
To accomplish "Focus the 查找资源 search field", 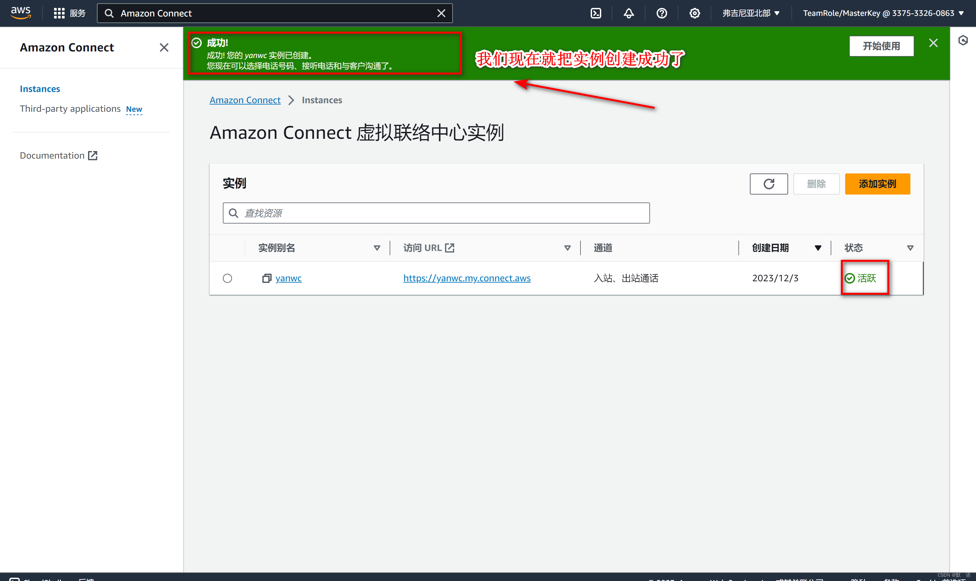I will (436, 213).
